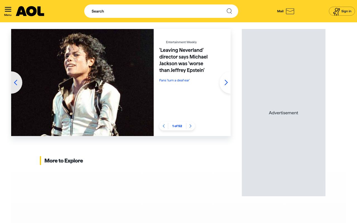The image size is (357, 223).
Task: Click the Entertainment Weekly source label
Action: [181, 42]
